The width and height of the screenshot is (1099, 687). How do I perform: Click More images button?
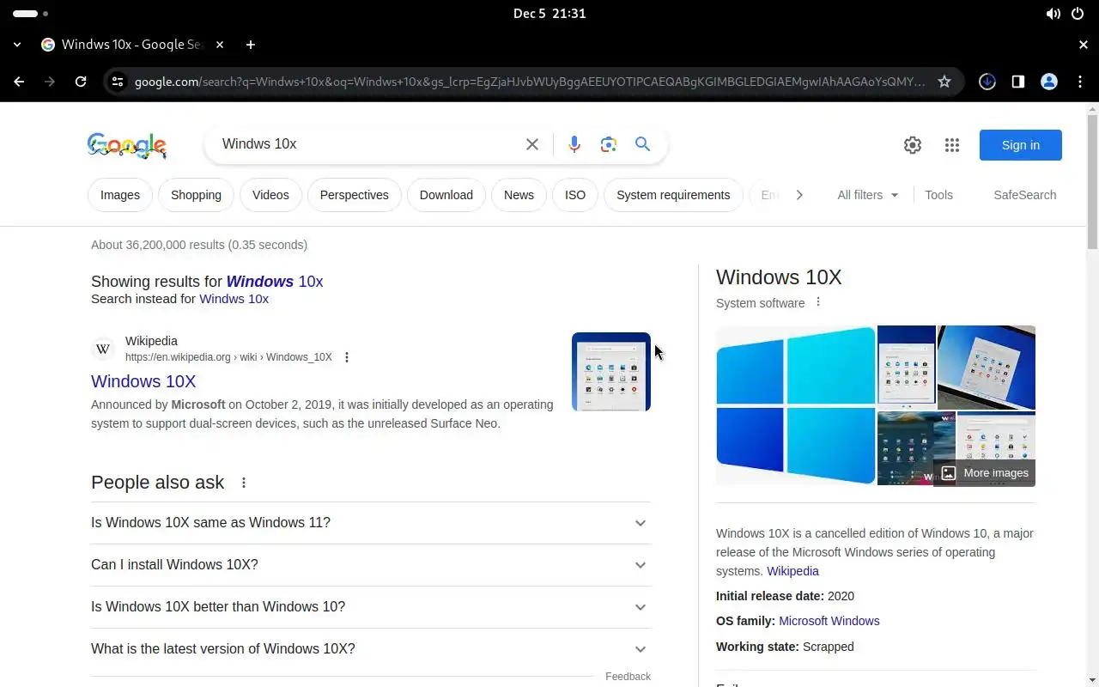(985, 473)
